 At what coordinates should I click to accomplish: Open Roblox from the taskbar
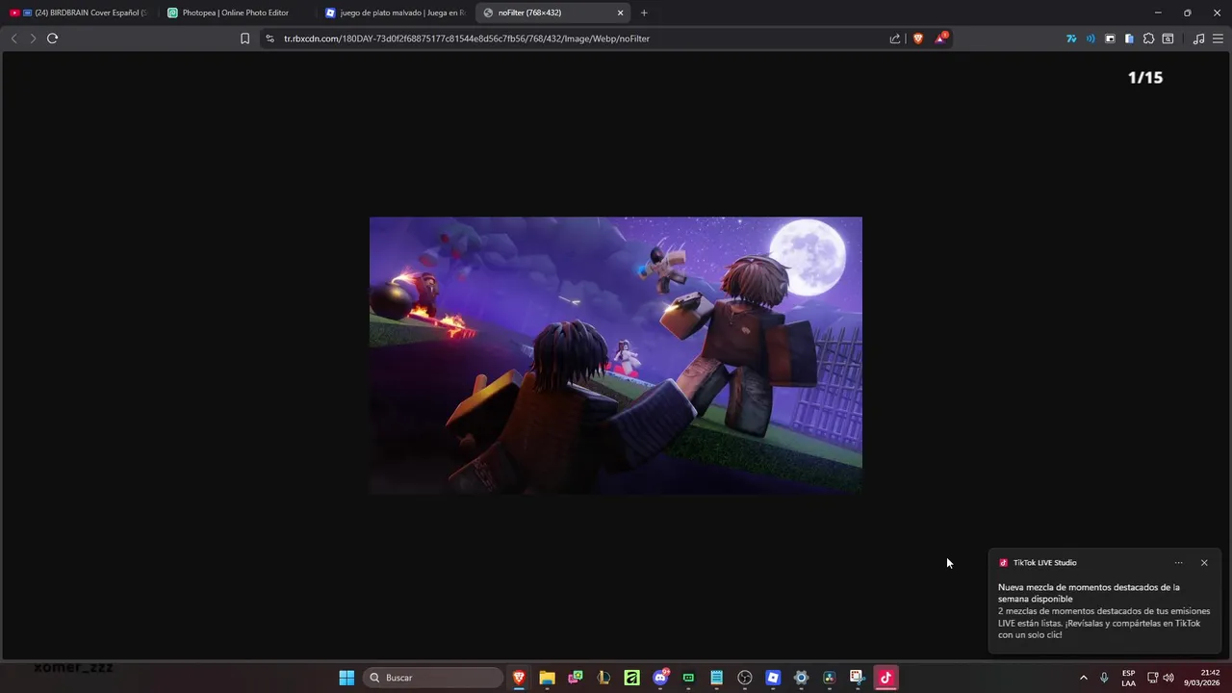pos(773,678)
